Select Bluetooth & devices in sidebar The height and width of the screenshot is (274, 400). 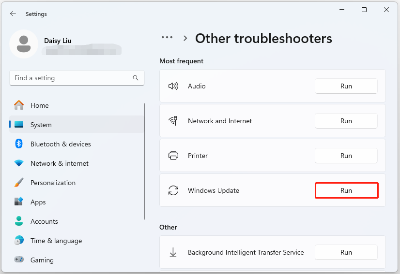point(60,144)
